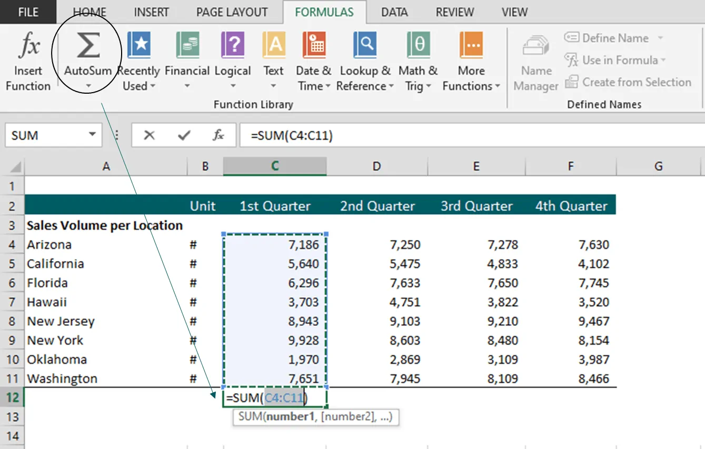
Task: Switch to the VIEW tab
Action: pos(514,12)
